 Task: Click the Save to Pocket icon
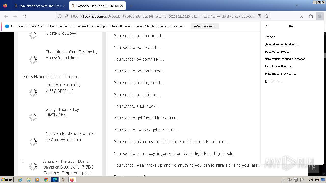tap(302, 16)
